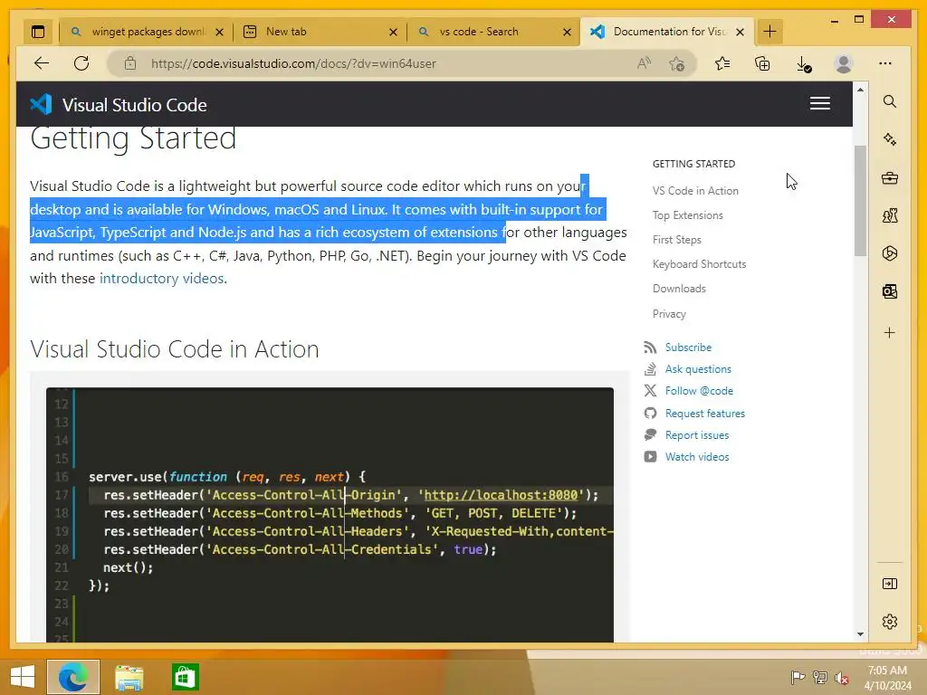This screenshot has height=695, width=927.
Task: Open the sidebar Microsoft 365 icon
Action: click(890, 253)
